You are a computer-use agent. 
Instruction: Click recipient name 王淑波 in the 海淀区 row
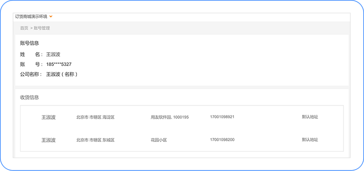(49, 117)
